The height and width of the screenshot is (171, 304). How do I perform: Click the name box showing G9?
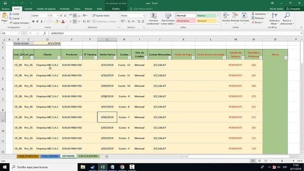coord(10,33)
